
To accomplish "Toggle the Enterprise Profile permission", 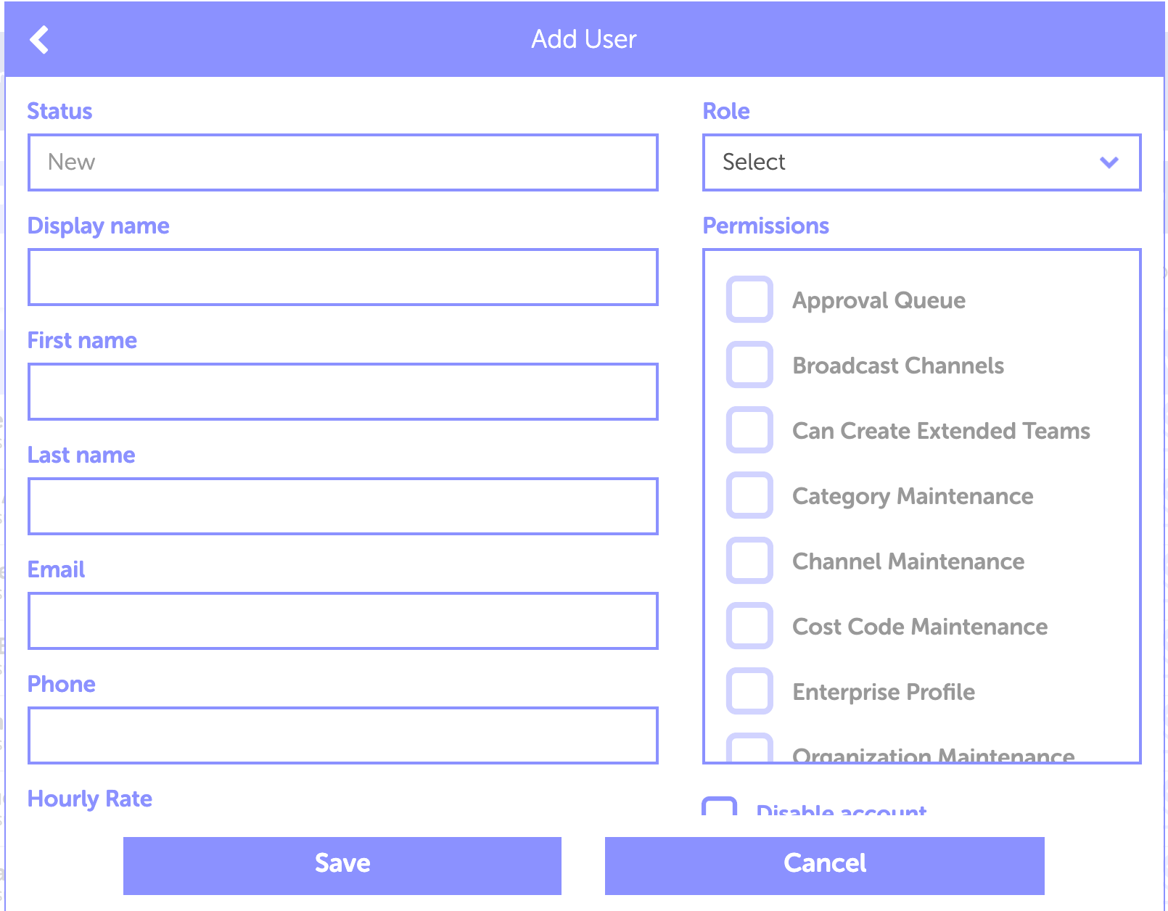I will coord(749,691).
